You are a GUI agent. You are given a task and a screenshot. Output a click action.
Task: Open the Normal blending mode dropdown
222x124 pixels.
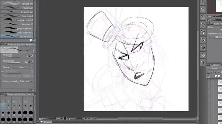click(x=215, y=69)
